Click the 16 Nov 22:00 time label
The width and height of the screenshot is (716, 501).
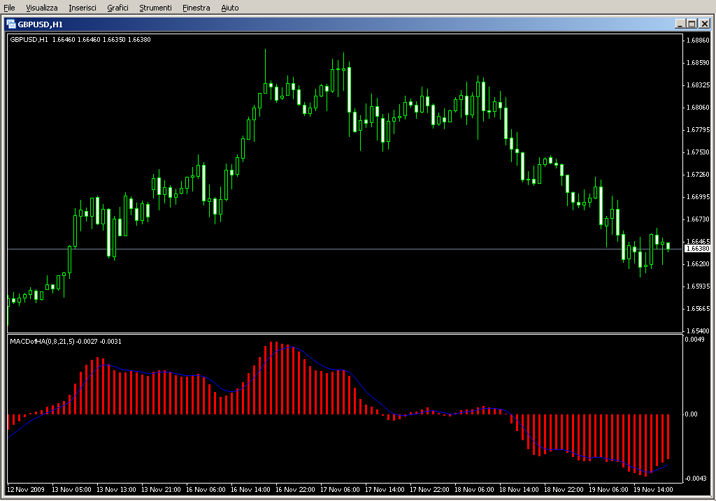[x=295, y=490]
